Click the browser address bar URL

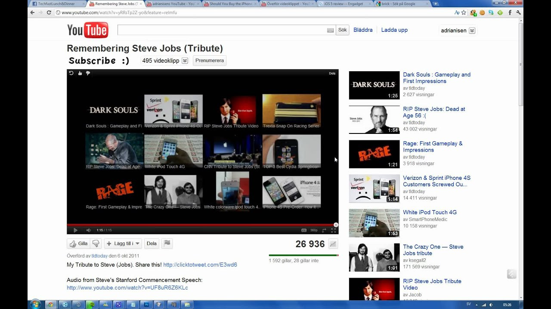click(119, 13)
